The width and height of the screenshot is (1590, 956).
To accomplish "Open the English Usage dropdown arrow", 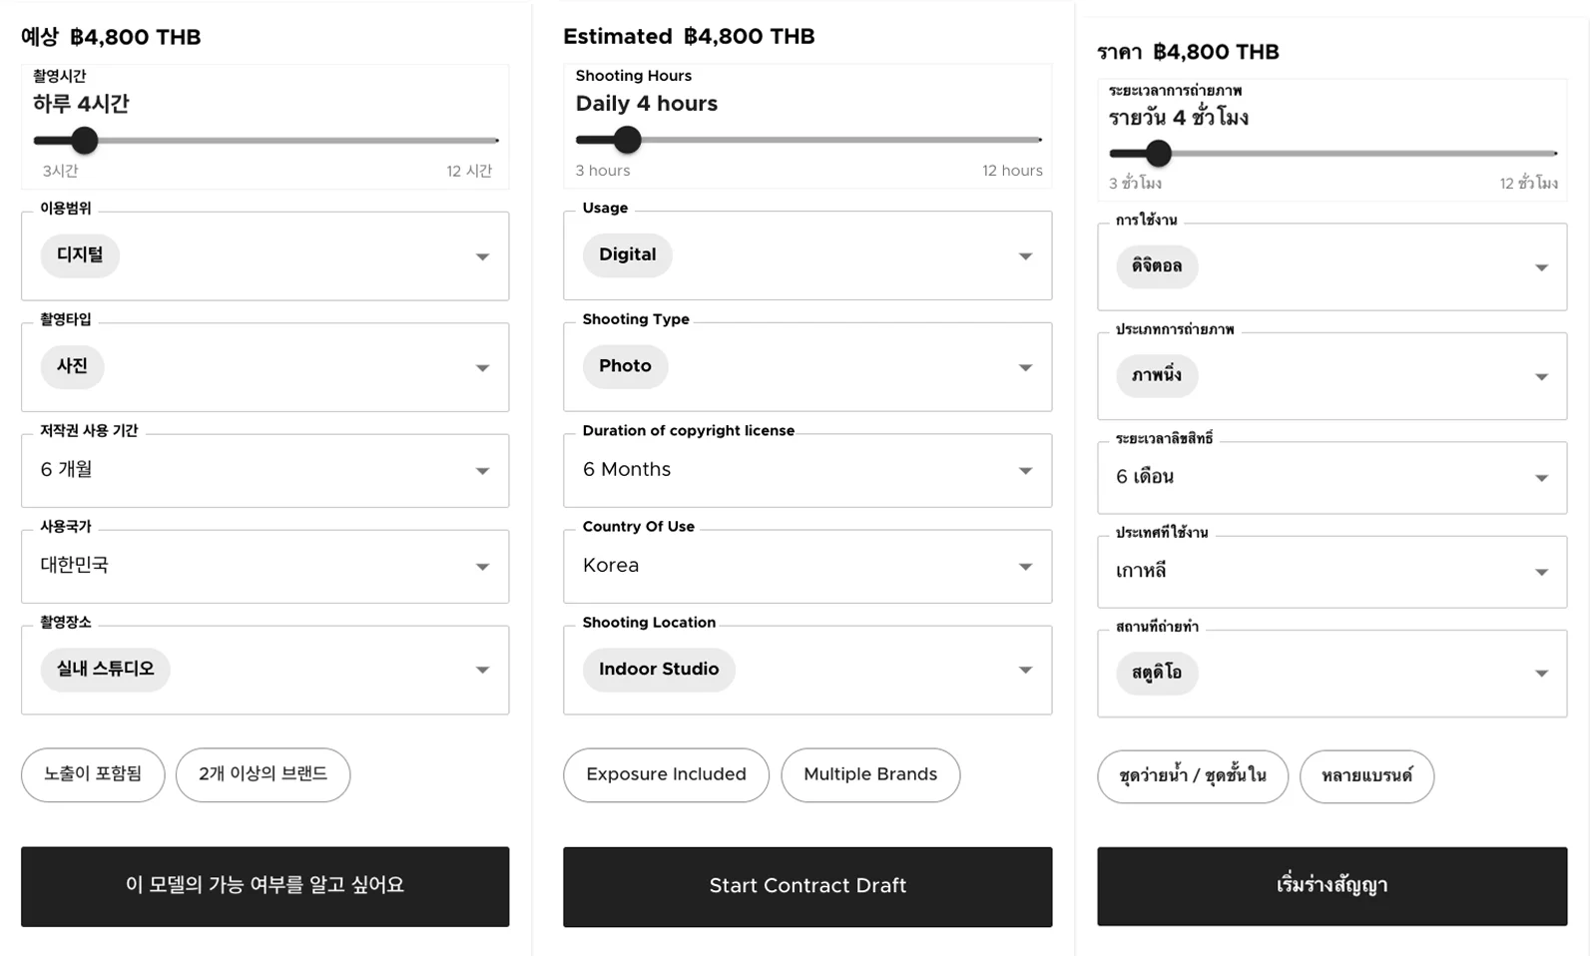I will [x=1025, y=256].
